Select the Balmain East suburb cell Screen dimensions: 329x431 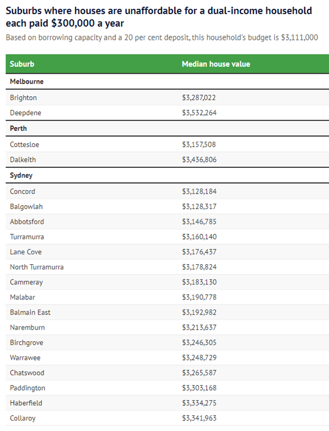(30, 312)
